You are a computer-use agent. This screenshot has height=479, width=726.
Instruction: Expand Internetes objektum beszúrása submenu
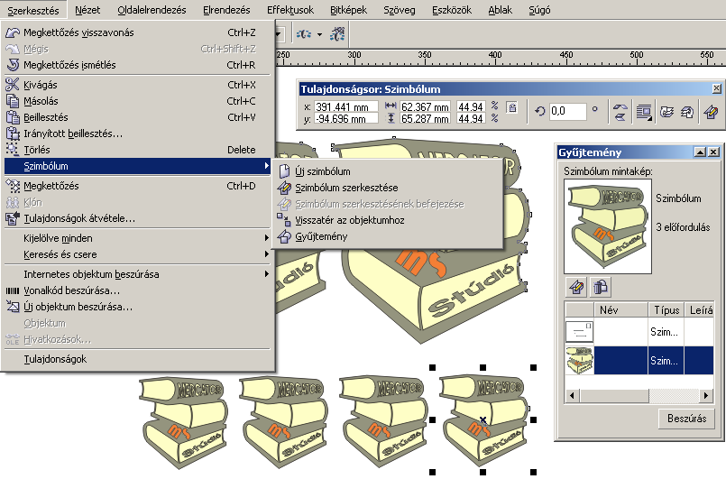137,274
